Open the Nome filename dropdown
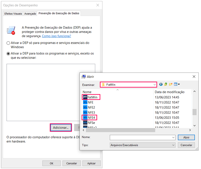The width and height of the screenshot is (201, 169). click(x=173, y=138)
